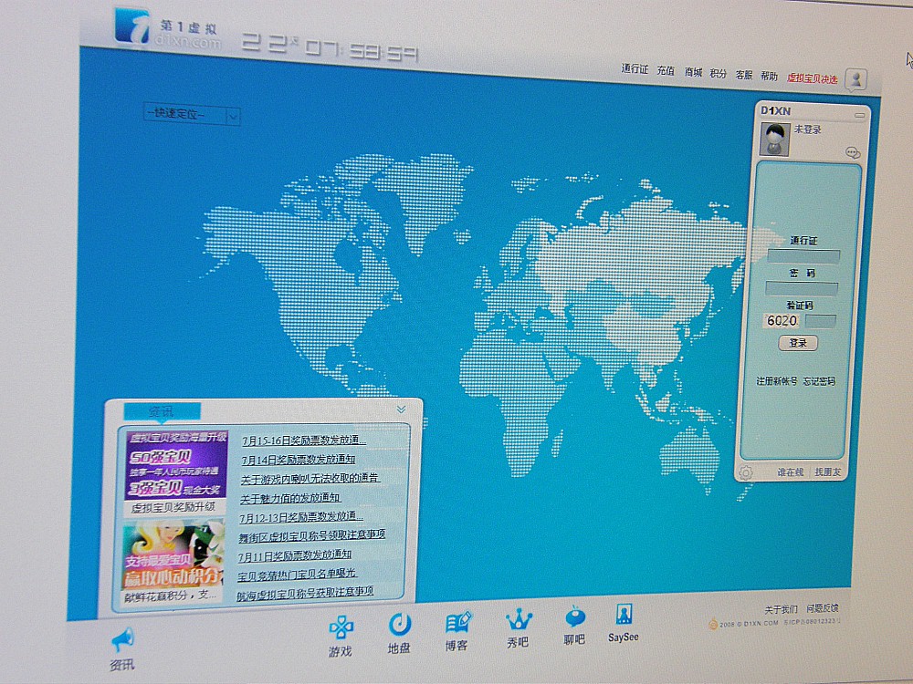Click the 献鲜花赢积分 caption
Screen dimensions: 913x684
pos(170,596)
